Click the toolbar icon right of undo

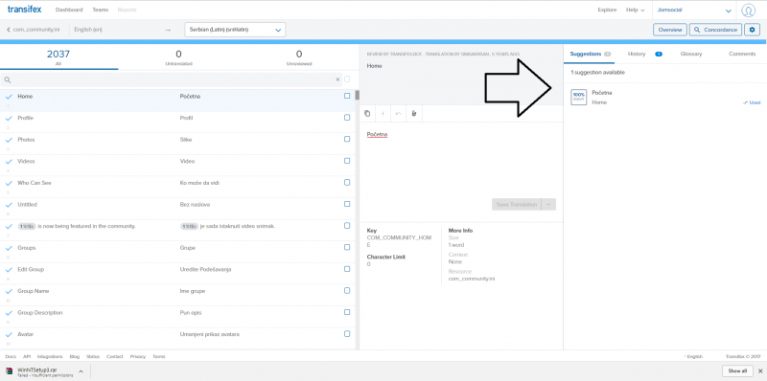pyautogui.click(x=414, y=114)
